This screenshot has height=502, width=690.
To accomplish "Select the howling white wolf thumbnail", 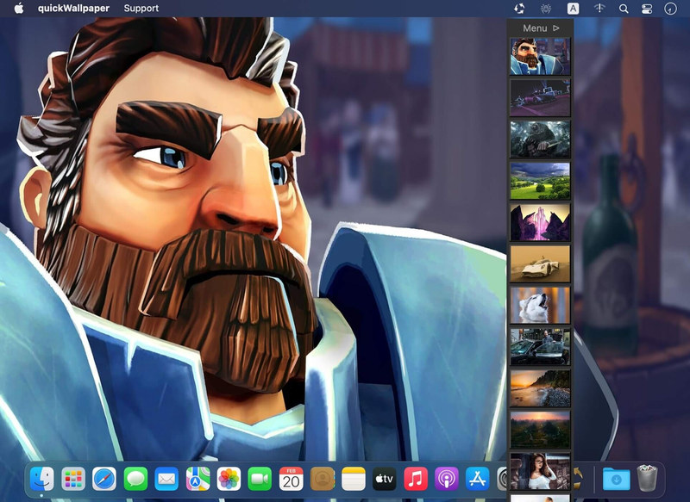I will coord(540,305).
